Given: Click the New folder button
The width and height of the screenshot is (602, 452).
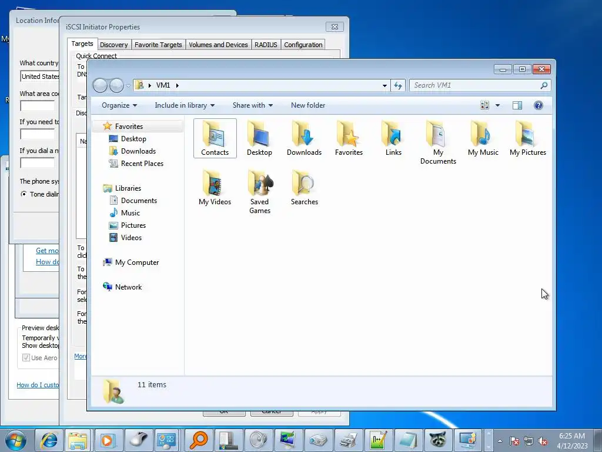Looking at the screenshot, I should (x=308, y=105).
